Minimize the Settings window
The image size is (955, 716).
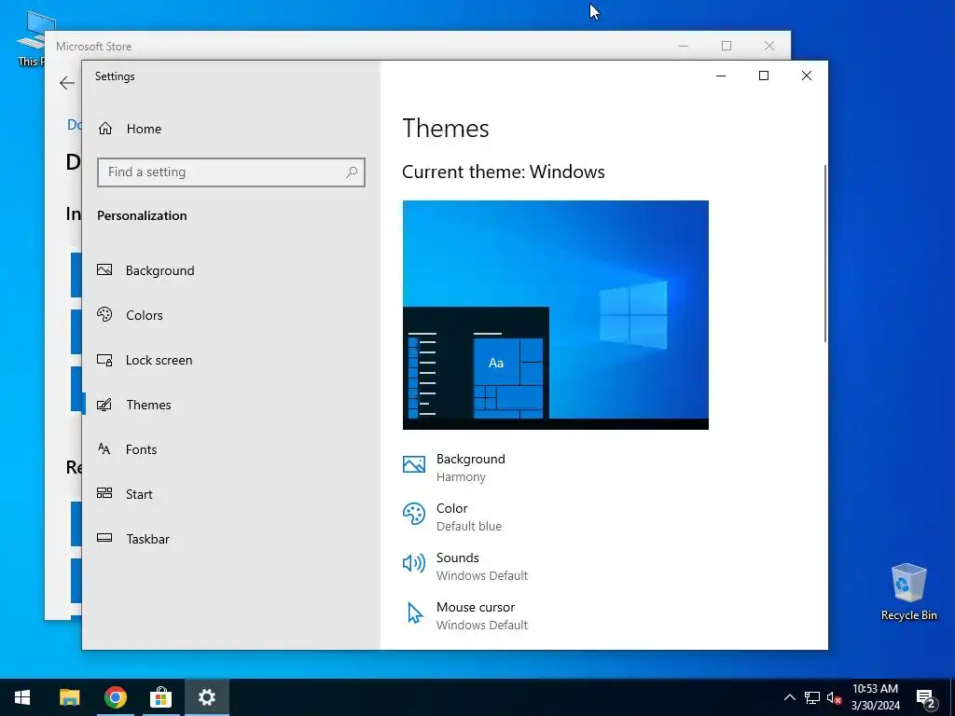coord(721,76)
